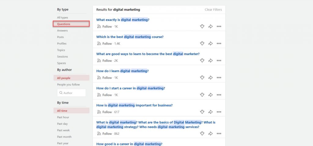
Task: Open more options for best digital marketer question
Action: coord(219,61)
